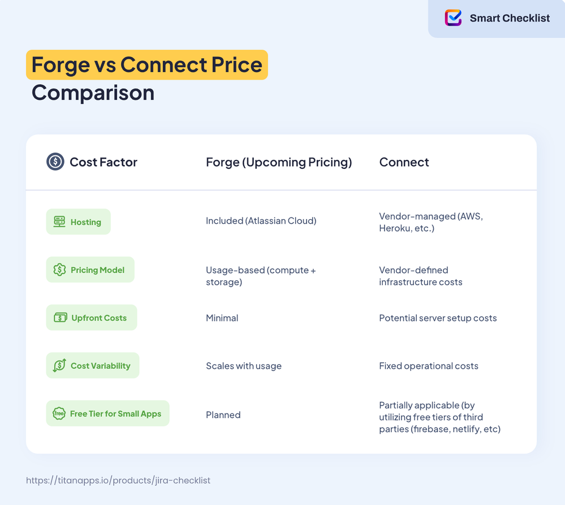565x505 pixels.
Task: Click the Free Tier badge icon
Action: coord(59,413)
